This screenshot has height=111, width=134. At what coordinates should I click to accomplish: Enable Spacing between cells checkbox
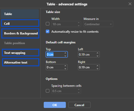tap(48, 91)
